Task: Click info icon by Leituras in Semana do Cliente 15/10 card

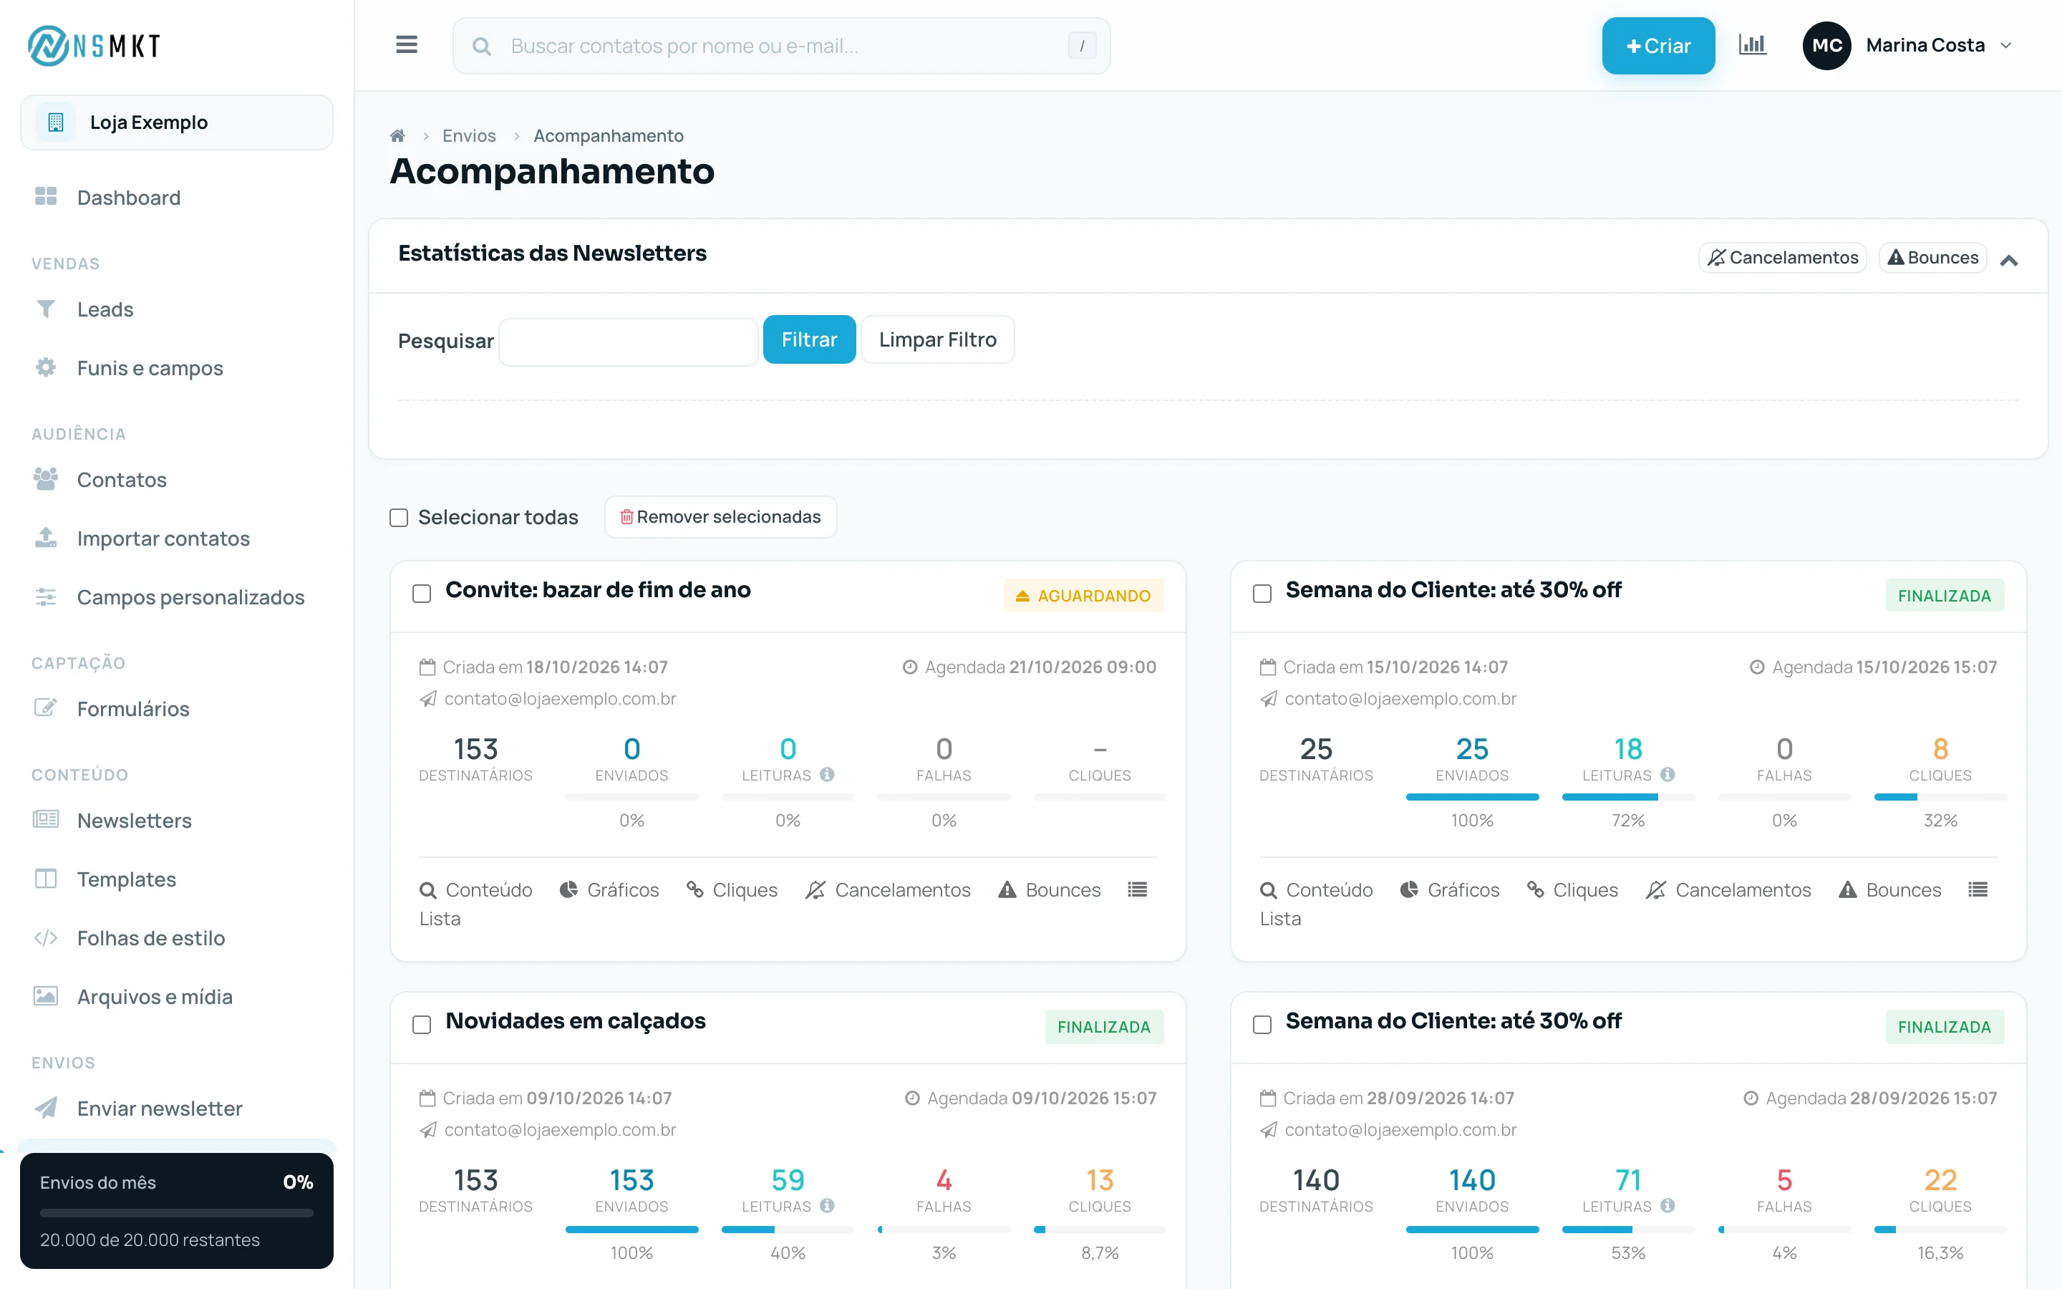Action: tap(1667, 774)
